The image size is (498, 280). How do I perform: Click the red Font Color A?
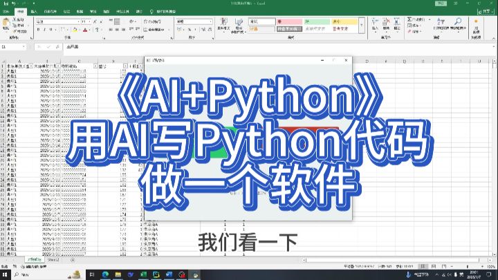click(x=85, y=30)
